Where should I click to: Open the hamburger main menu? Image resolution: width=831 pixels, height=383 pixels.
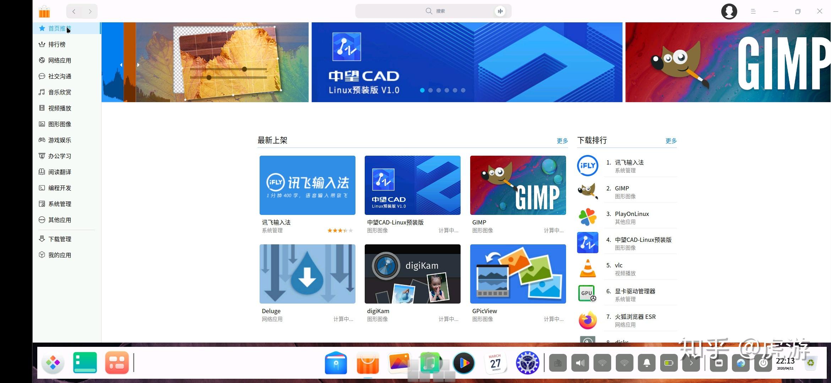point(753,11)
